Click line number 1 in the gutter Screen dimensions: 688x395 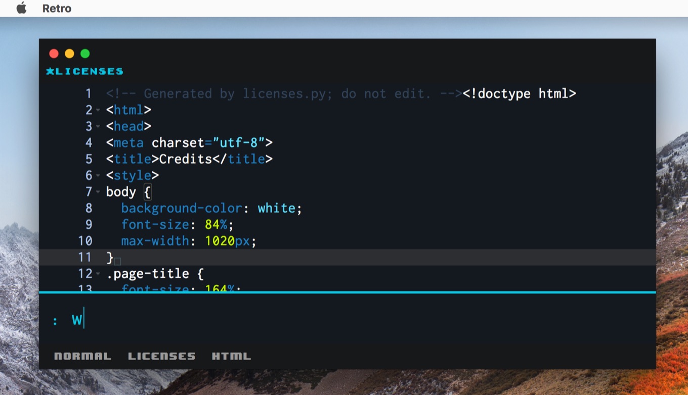(x=88, y=93)
